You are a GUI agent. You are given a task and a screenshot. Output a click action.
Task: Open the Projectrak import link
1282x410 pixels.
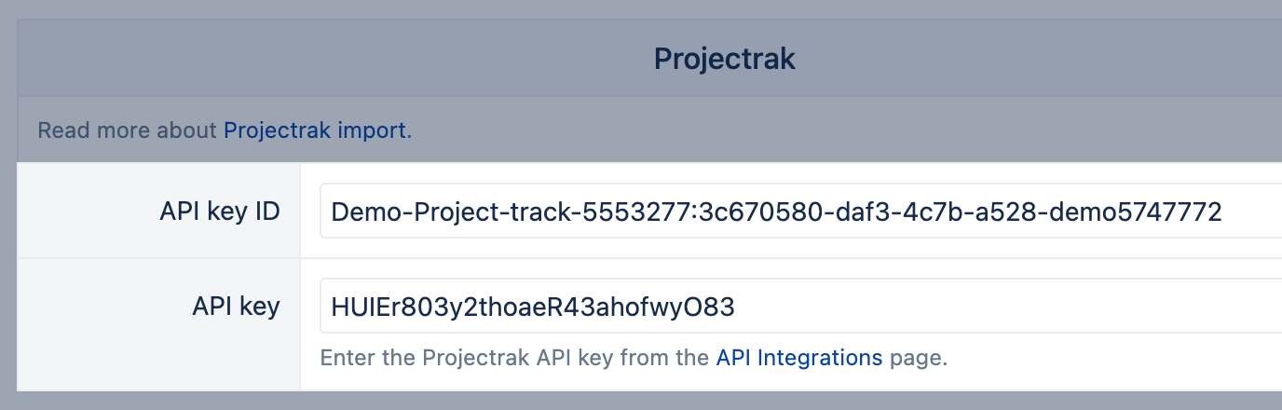(x=314, y=130)
